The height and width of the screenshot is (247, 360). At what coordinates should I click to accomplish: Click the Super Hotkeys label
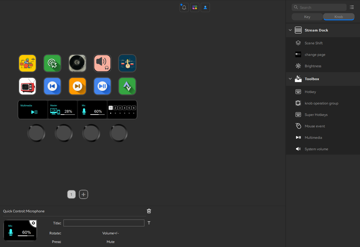[316, 114]
